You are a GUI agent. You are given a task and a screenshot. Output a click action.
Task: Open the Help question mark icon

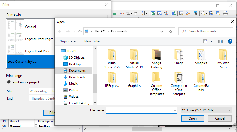coord(230,41)
